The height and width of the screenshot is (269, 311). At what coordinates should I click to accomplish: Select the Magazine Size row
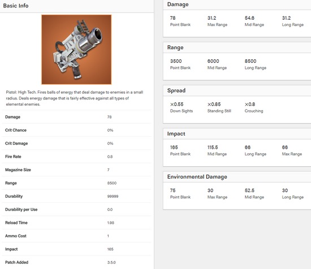tap(76, 170)
